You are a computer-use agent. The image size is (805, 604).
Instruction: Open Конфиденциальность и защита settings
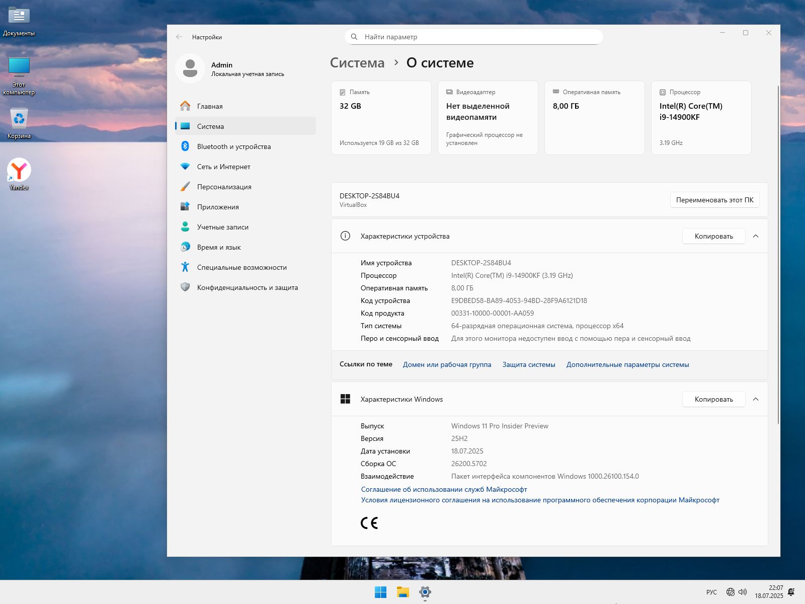click(246, 287)
